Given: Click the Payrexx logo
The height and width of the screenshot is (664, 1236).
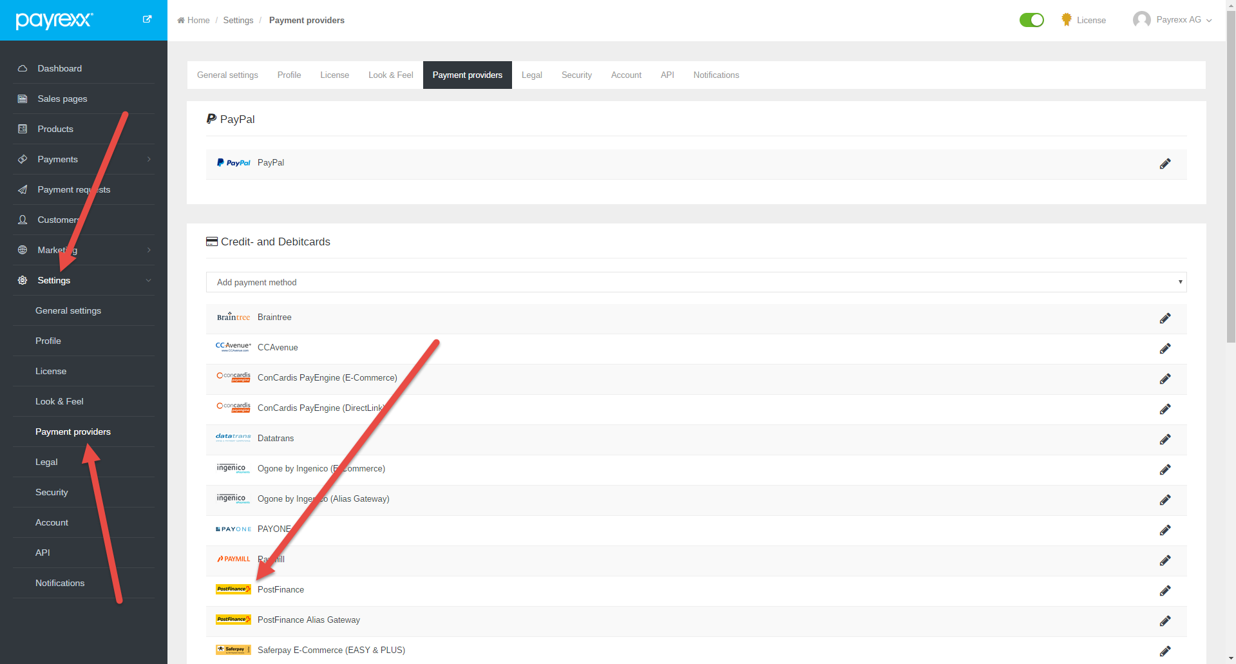Looking at the screenshot, I should pyautogui.click(x=54, y=20).
